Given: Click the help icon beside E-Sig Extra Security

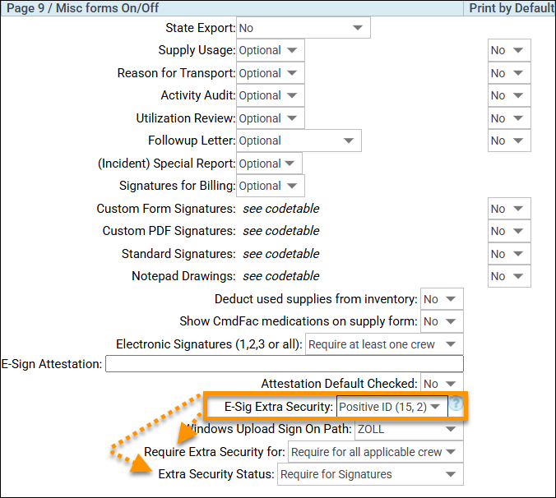Looking at the screenshot, I should tap(456, 405).
